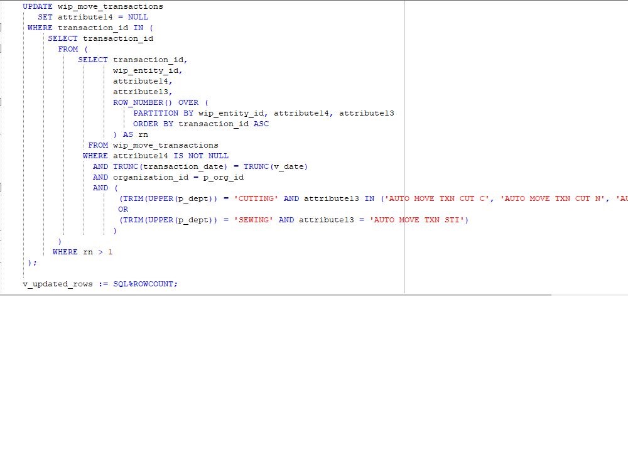
Task: Click IN on the WHERE transaction_id line
Action: point(138,28)
